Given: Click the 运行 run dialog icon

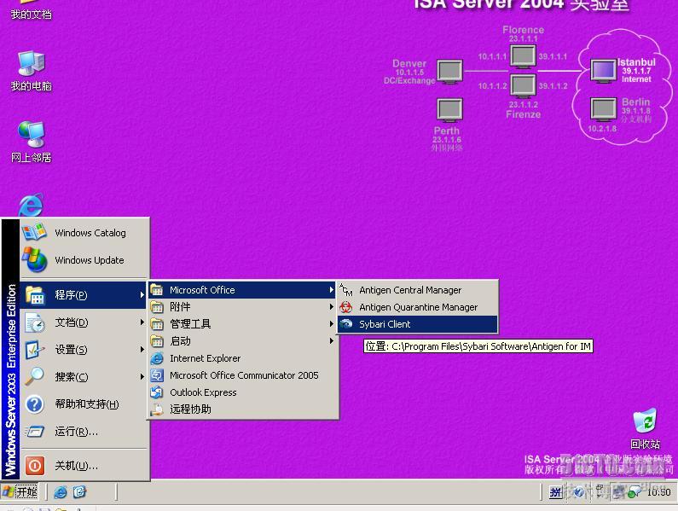Looking at the screenshot, I should coord(35,431).
